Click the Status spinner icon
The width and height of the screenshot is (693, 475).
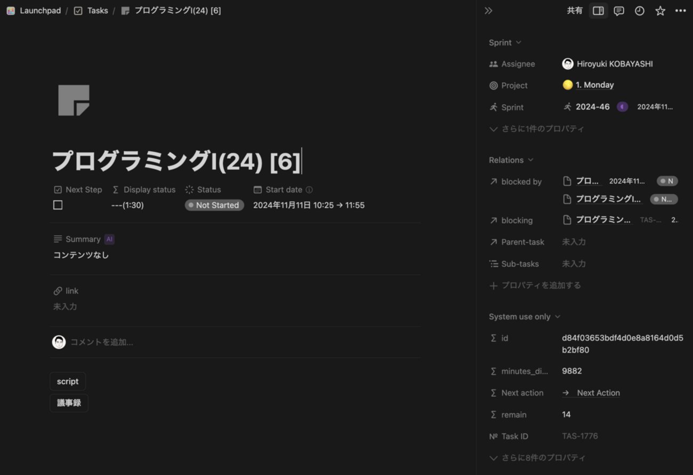[189, 190]
